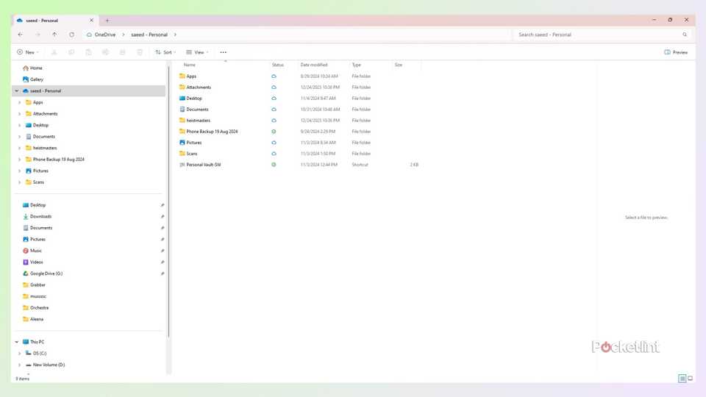The height and width of the screenshot is (397, 706).
Task: Click the synced status icon for Phone Backup
Action: pyautogui.click(x=274, y=132)
